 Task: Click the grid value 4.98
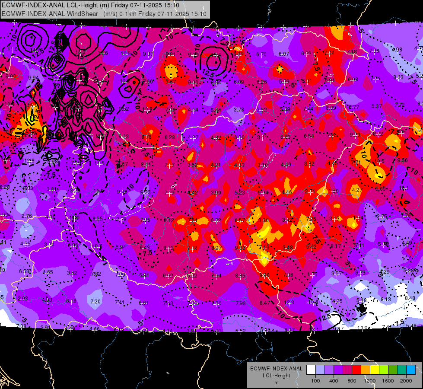397,49
